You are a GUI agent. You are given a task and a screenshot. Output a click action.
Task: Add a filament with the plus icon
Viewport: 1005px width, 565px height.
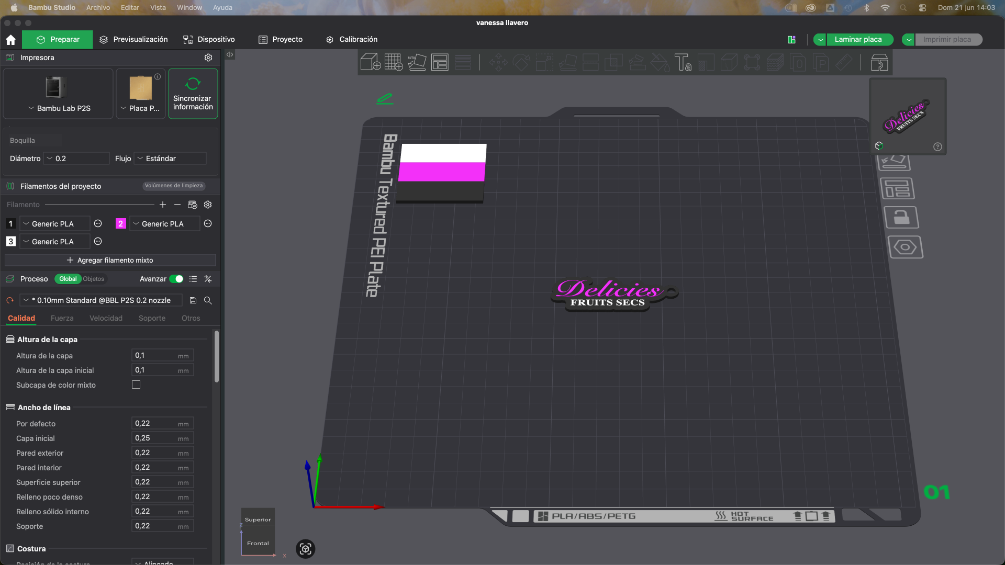pos(163,205)
